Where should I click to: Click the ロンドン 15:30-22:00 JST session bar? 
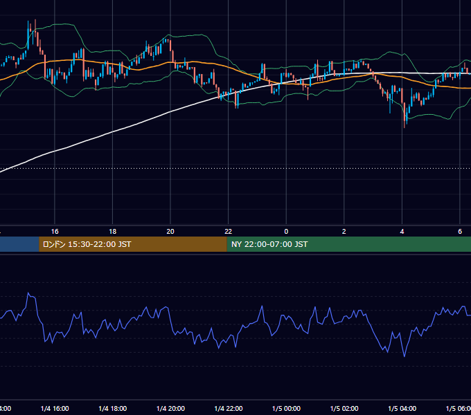click(133, 244)
